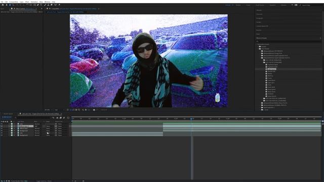Click the current time indicator playhead
Image resolution: width=324 pixels, height=182 pixels.
pos(191,119)
